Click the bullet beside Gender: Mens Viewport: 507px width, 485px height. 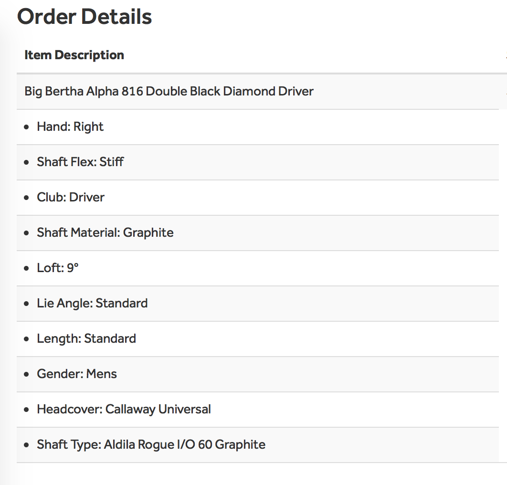(26, 374)
